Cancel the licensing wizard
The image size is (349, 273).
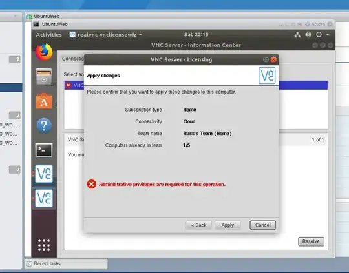pyautogui.click(x=262, y=225)
